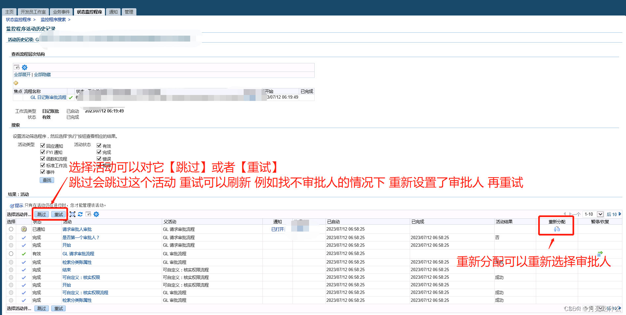Refresh the activity results table
Screen dimensions: 626x315
pos(80,214)
